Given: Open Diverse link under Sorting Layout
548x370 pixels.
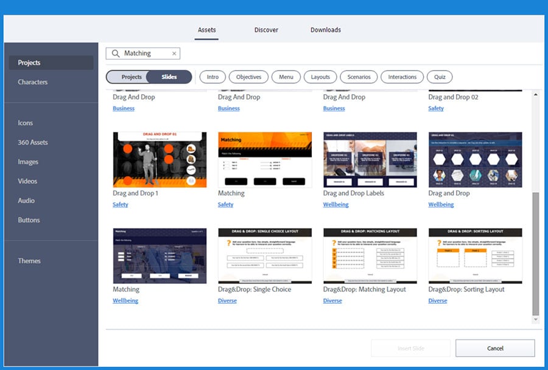Looking at the screenshot, I should click(438, 301).
